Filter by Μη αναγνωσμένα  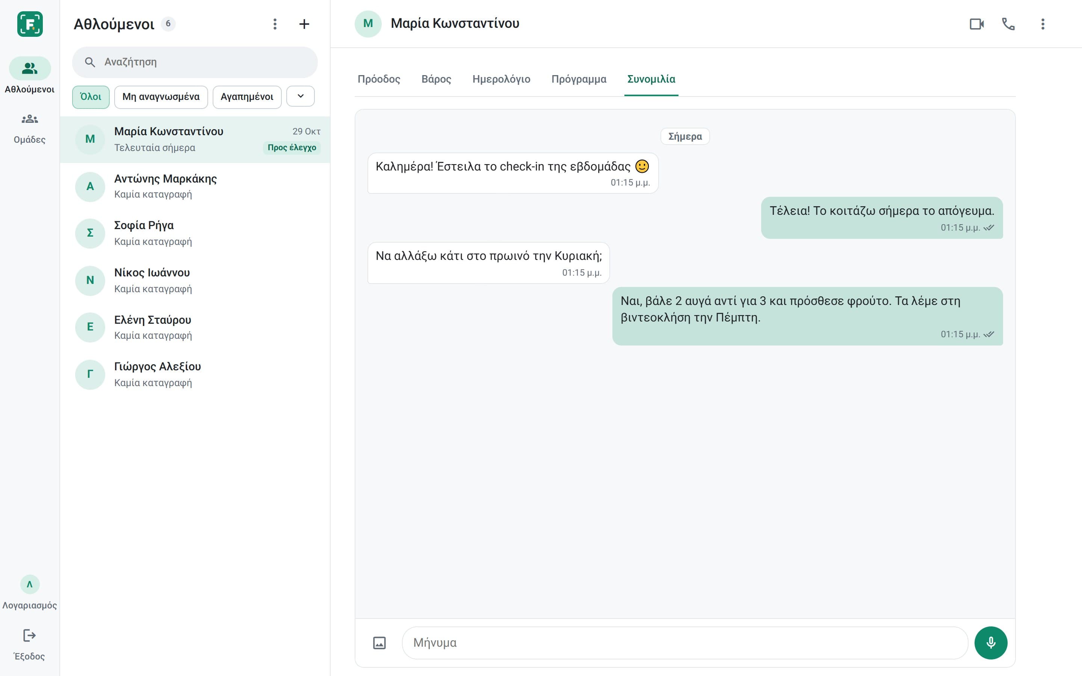point(161,97)
